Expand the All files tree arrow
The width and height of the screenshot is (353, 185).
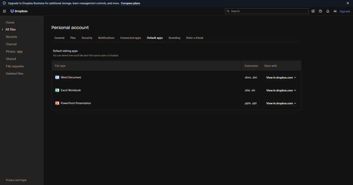pos(2,30)
